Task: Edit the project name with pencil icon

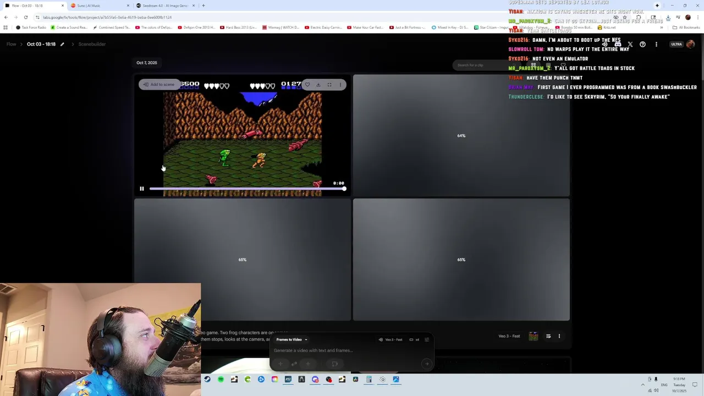Action: pos(62,44)
